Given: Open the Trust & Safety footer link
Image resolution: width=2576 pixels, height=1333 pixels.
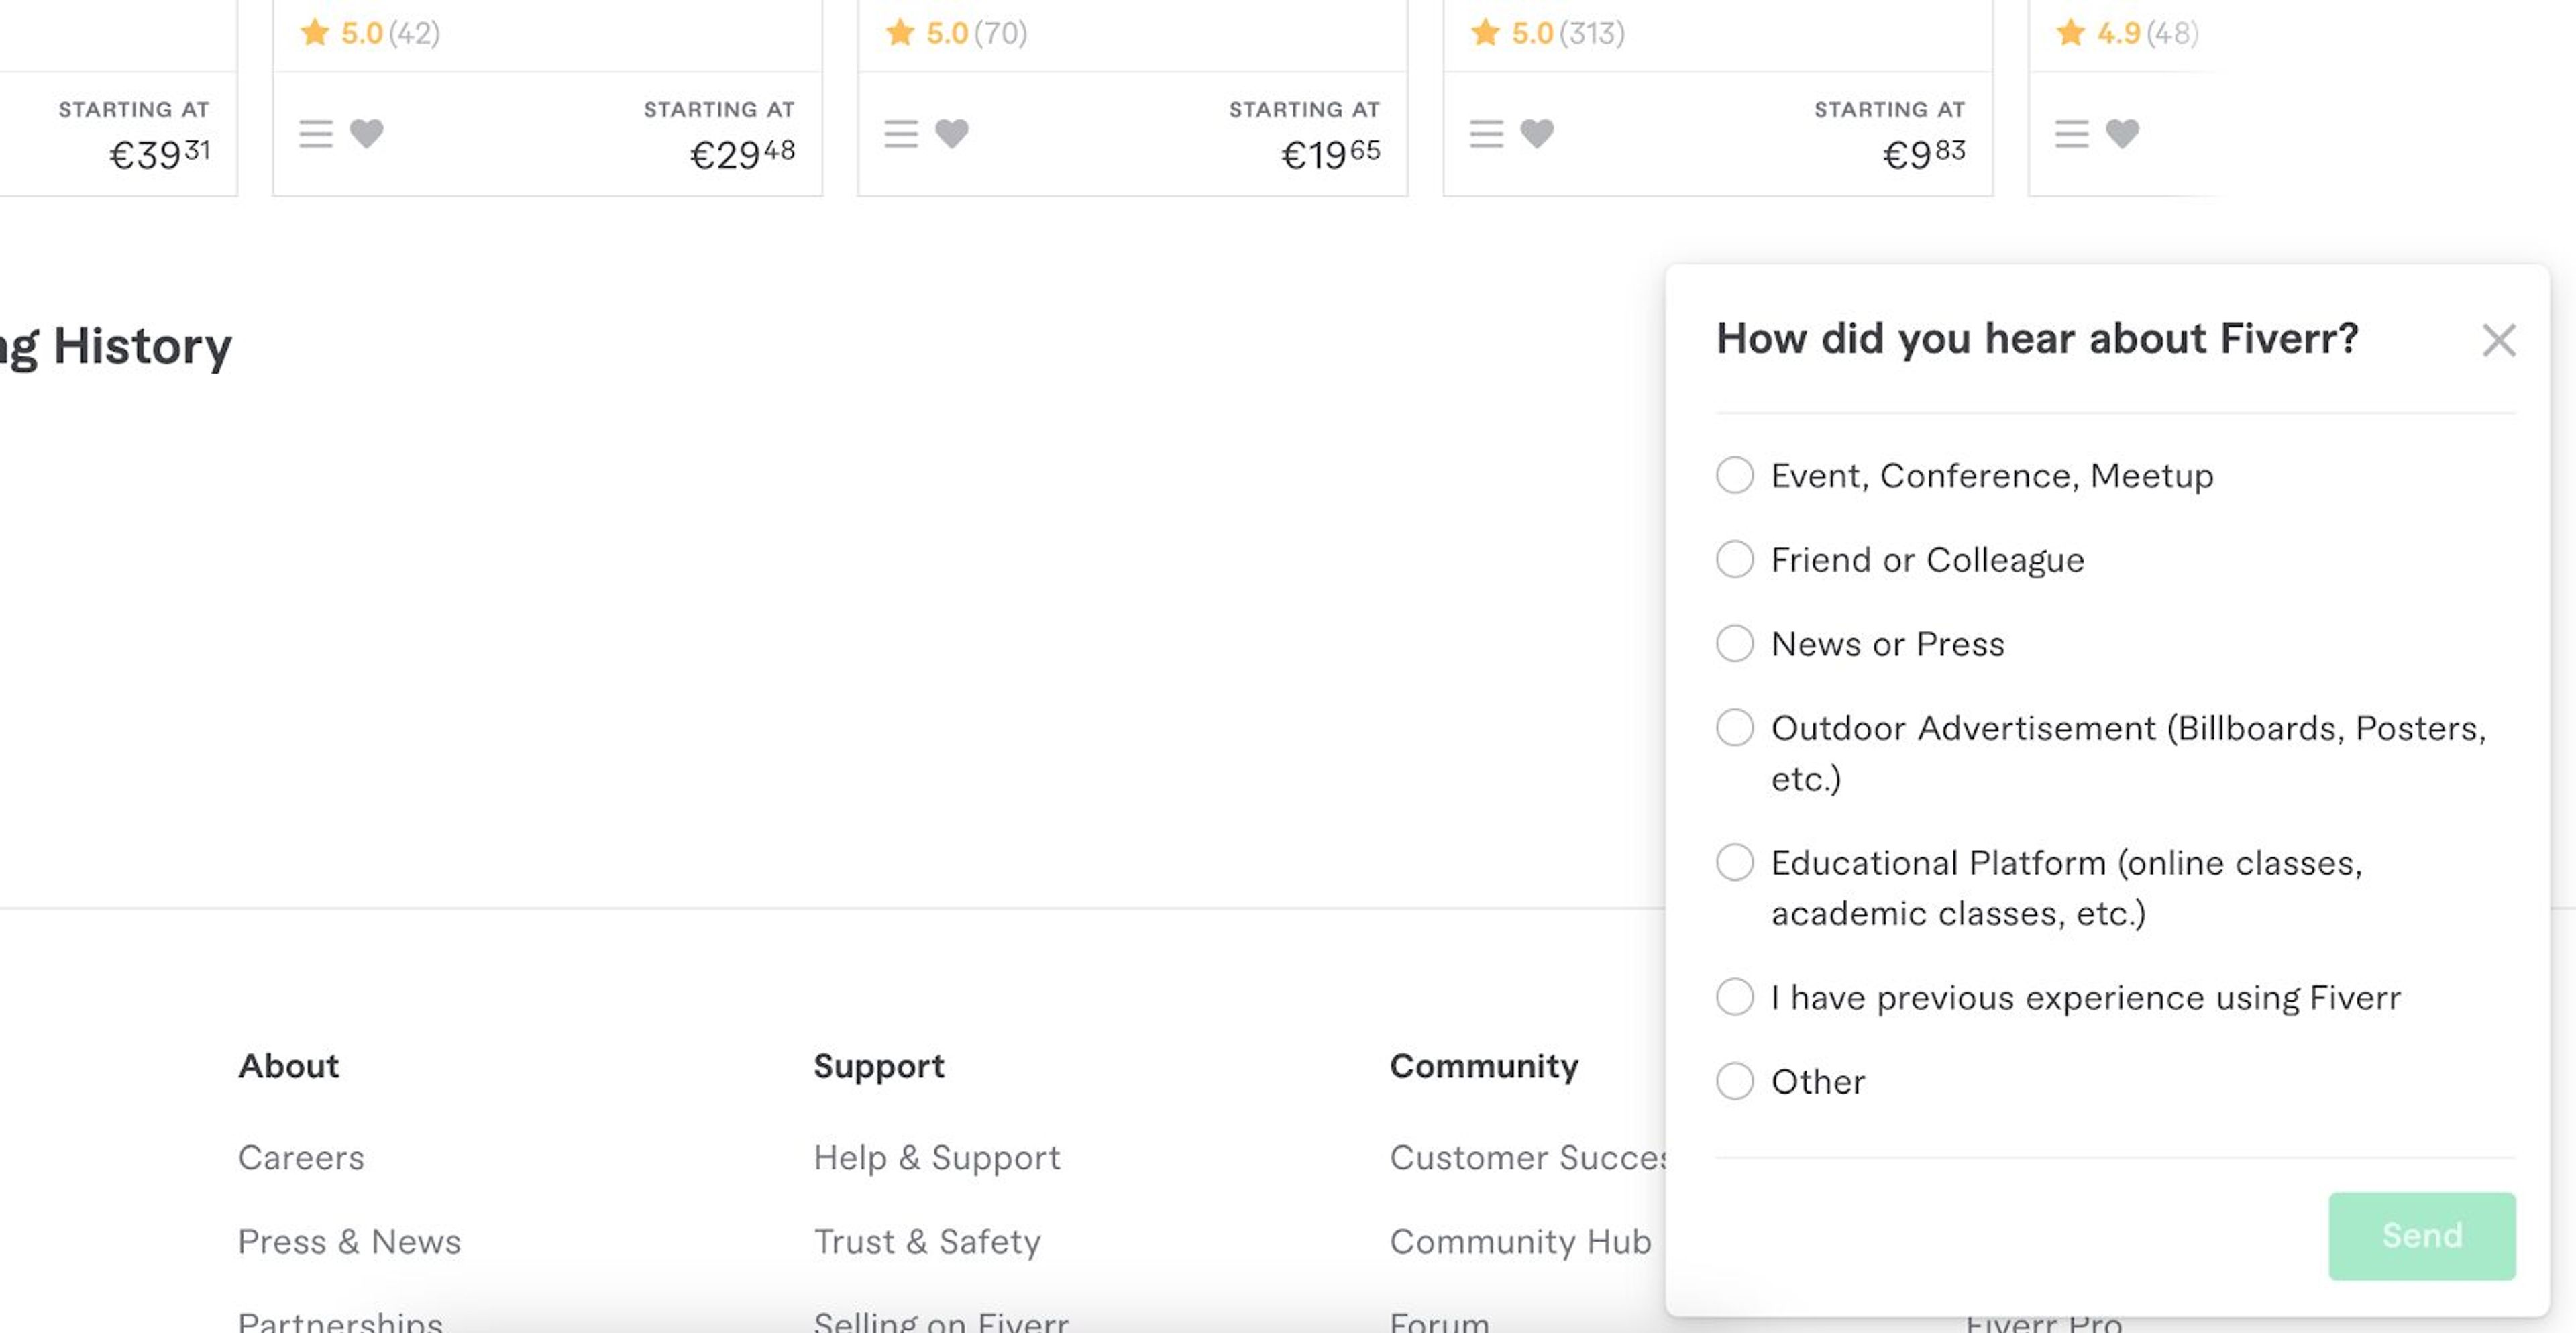Looking at the screenshot, I should click(927, 1242).
